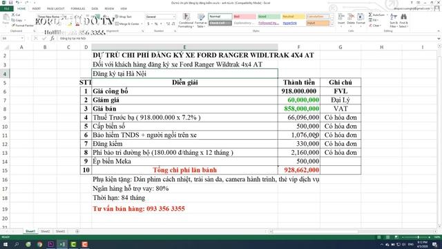Click the Undo arrow icon
442x249 pixels.
click(17, 3)
